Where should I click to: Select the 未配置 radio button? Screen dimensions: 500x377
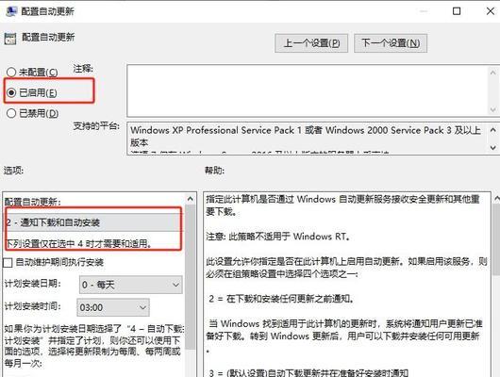point(11,72)
